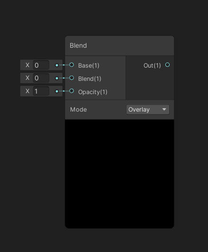Click the Blend X value field
Viewport: 208px width, 252px height.
coord(41,78)
